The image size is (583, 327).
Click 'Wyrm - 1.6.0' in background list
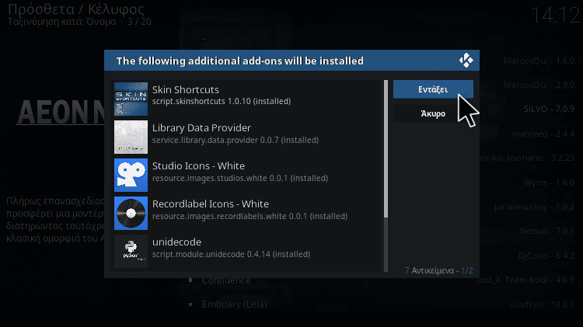click(549, 183)
